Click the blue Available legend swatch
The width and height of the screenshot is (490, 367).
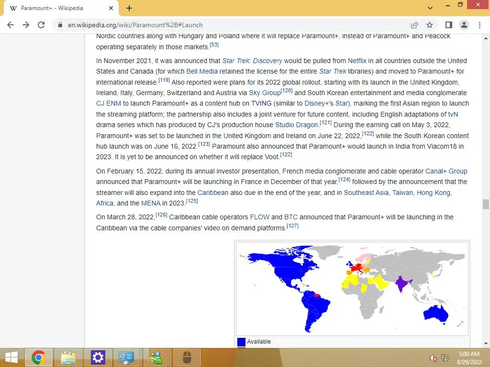241,342
